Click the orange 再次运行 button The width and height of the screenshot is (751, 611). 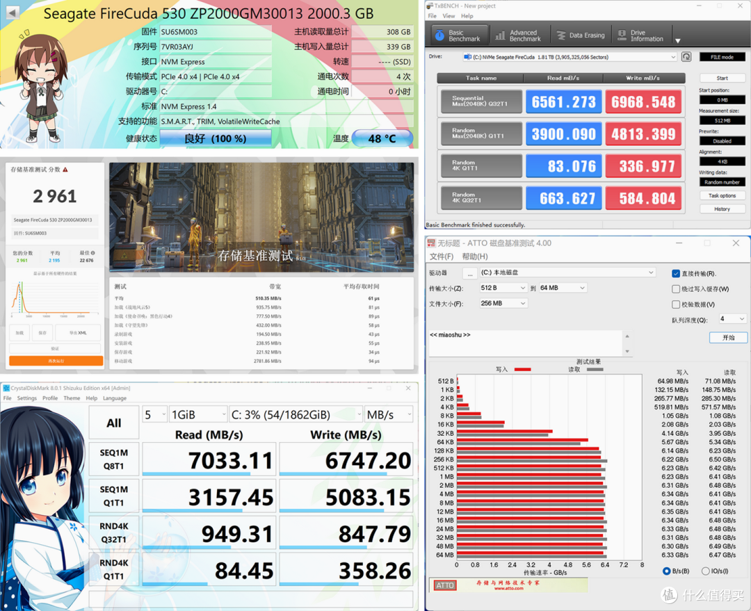point(56,361)
